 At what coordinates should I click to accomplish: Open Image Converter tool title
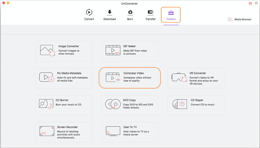point(69,46)
